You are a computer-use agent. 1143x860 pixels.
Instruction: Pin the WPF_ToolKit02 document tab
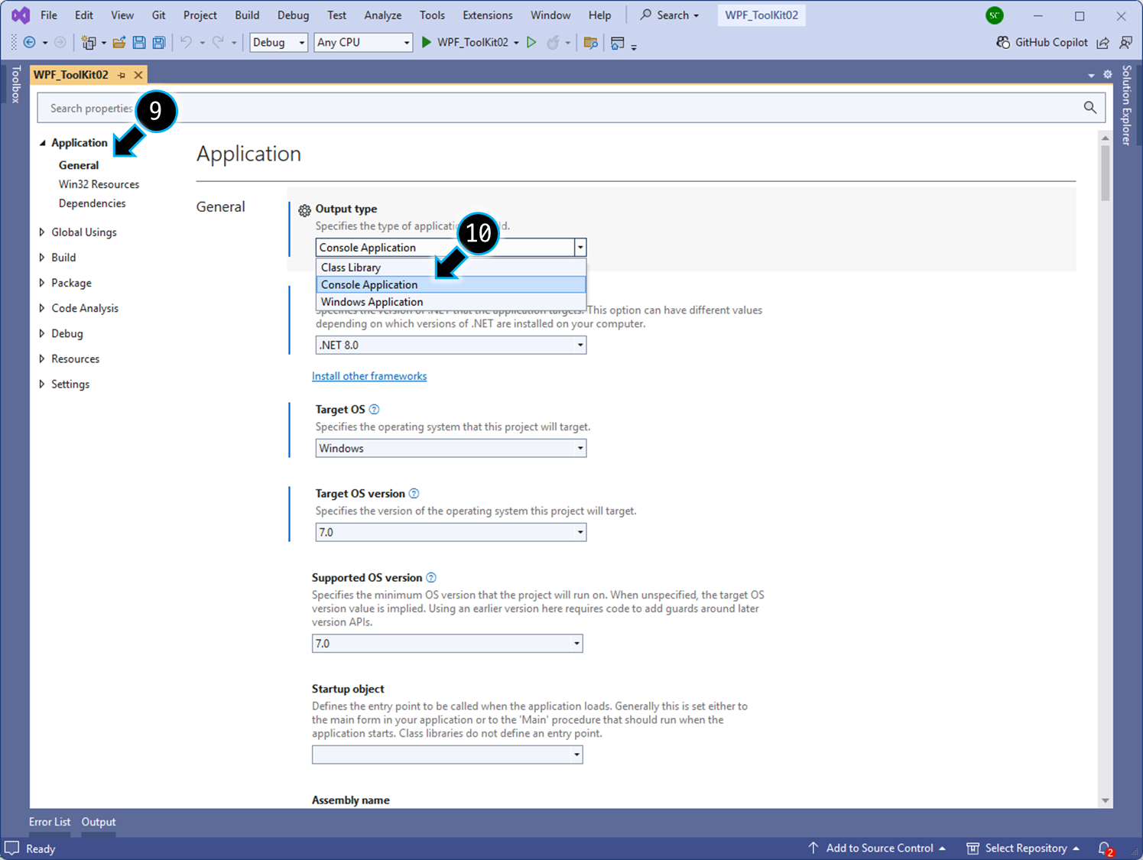[122, 75]
